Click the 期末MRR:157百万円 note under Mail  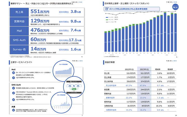coord(46,34)
